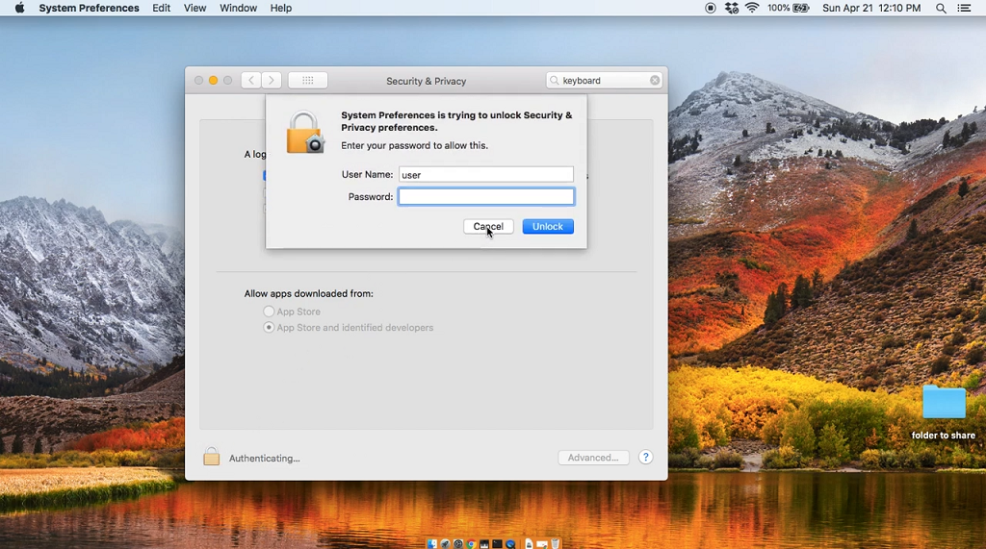This screenshot has height=549, width=986.
Task: Click the 'Authenticating…' status text
Action: 264,458
